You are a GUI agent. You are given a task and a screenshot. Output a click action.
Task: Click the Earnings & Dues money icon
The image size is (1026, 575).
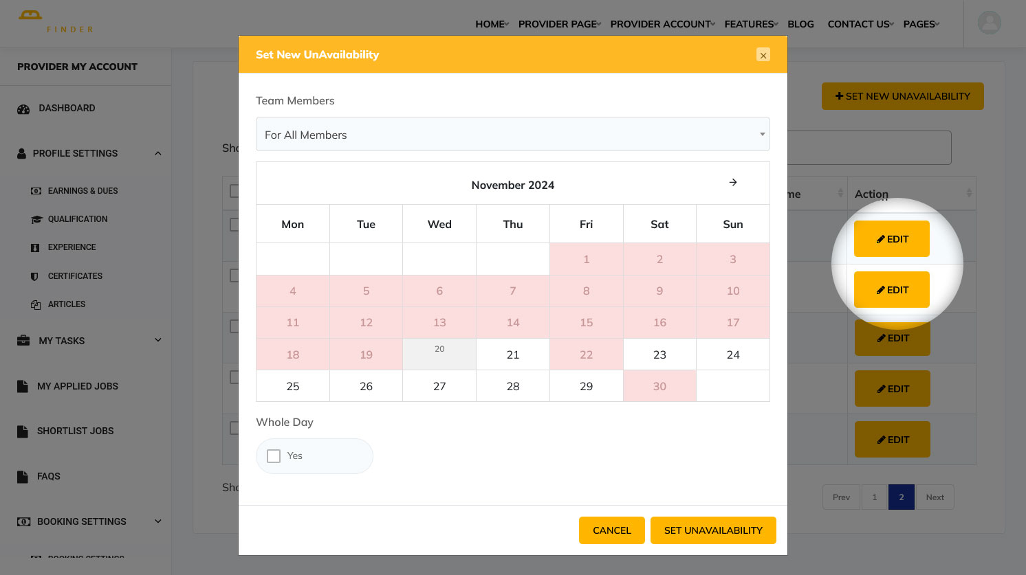tap(36, 191)
